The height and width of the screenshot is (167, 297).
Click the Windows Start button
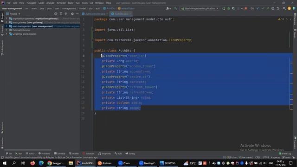coord(5,163)
